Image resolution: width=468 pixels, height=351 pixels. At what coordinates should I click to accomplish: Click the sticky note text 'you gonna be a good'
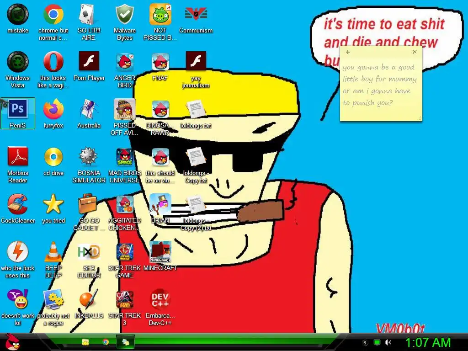pos(378,67)
